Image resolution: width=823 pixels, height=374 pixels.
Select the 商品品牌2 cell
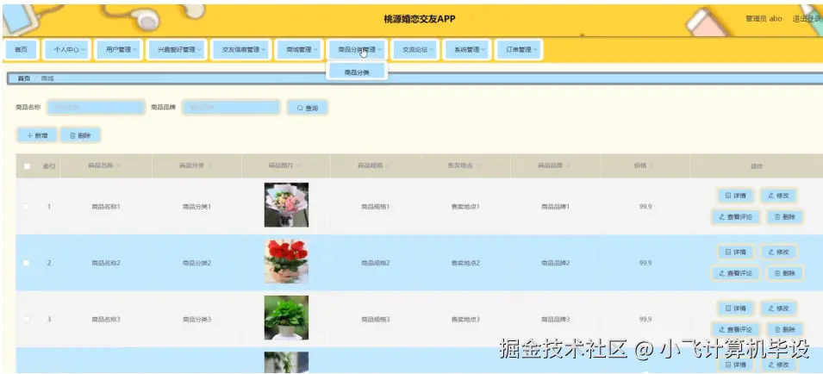click(555, 263)
